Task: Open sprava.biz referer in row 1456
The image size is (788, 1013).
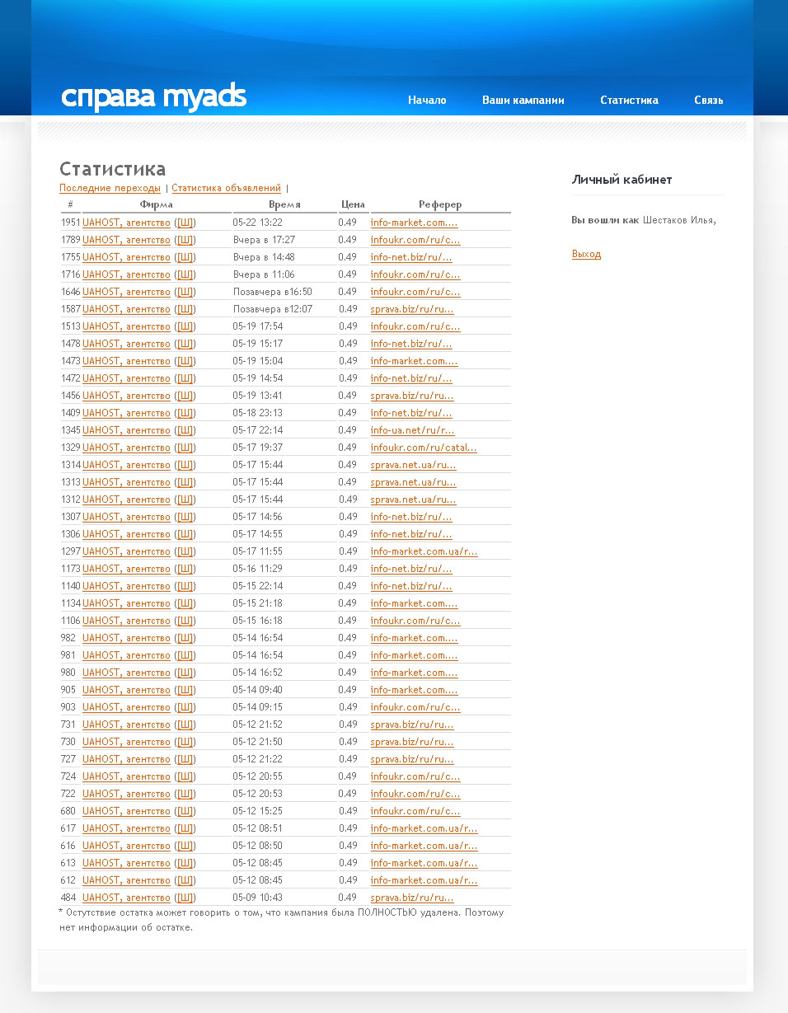Action: point(412,396)
